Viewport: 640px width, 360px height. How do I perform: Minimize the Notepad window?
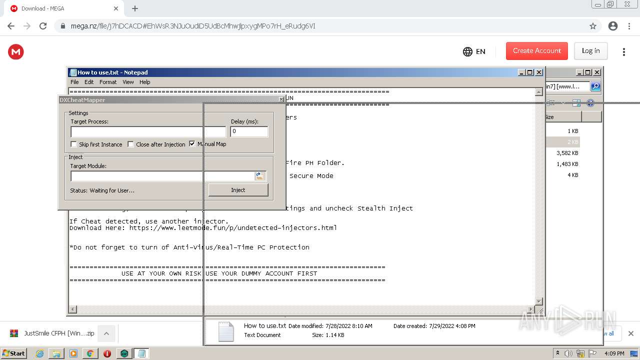click(x=522, y=72)
